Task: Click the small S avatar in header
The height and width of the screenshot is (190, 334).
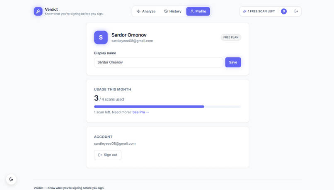Action: [284, 11]
